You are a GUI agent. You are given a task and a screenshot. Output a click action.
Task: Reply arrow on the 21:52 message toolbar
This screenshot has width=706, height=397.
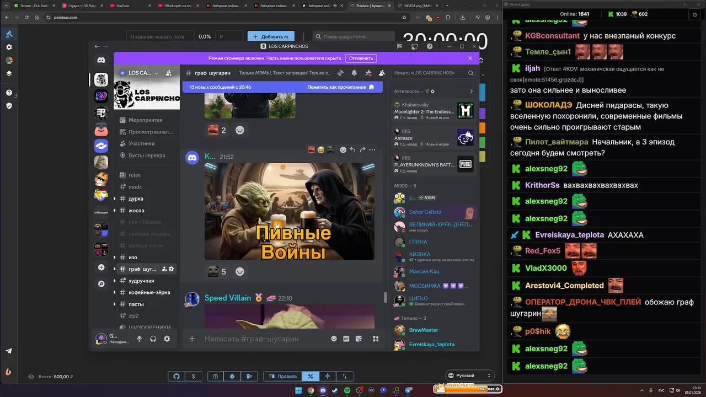pyautogui.click(x=353, y=149)
